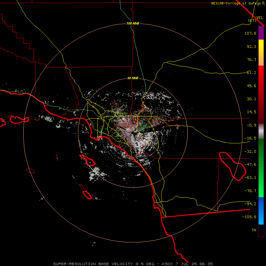Click the [KT] units label
Screen dimensions: 266x266
(x=252, y=20)
